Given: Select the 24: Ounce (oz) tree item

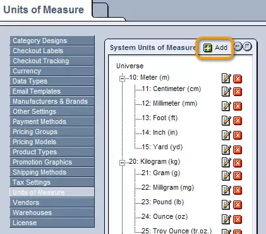Looking at the screenshot, I should [x=165, y=217].
